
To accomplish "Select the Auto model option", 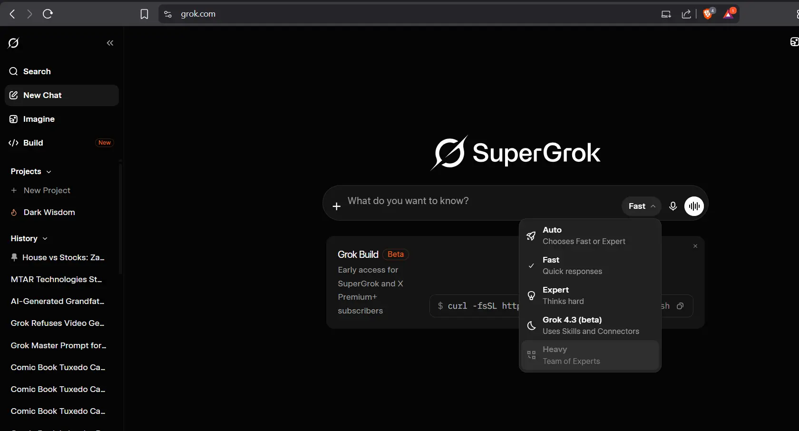I will pos(590,235).
